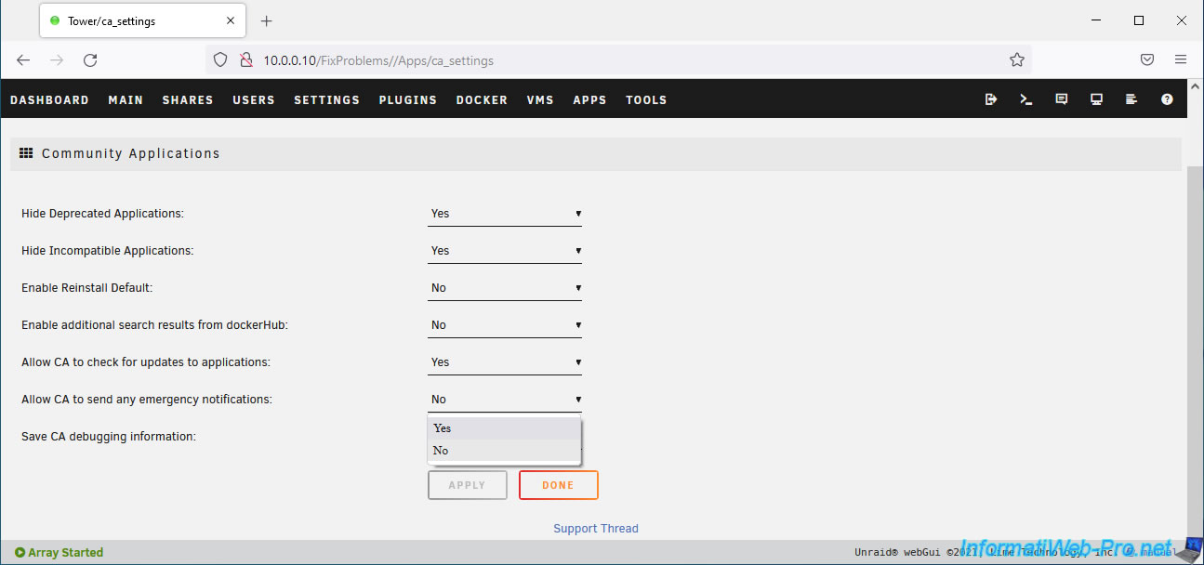The image size is (1204, 565).
Task: Reload the page with browser refresh
Action: pos(90,60)
